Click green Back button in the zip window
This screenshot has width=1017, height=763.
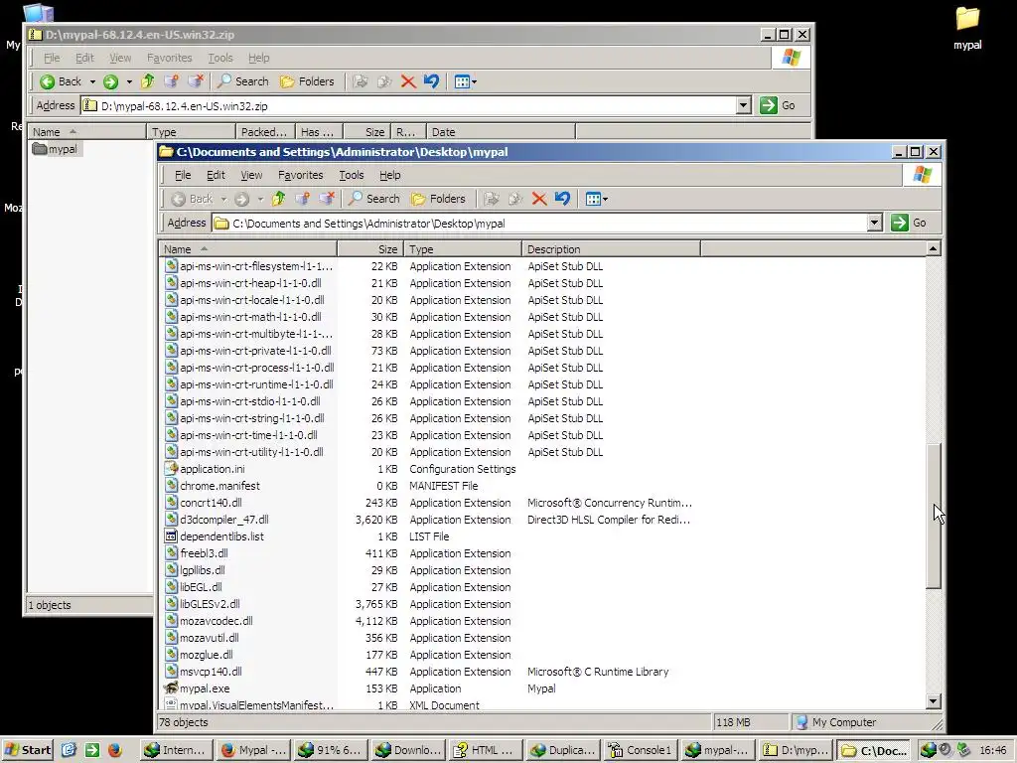pyautogui.click(x=61, y=81)
